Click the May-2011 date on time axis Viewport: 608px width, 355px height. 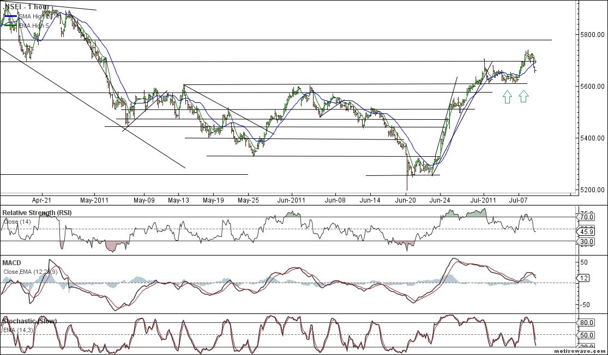pyautogui.click(x=95, y=200)
